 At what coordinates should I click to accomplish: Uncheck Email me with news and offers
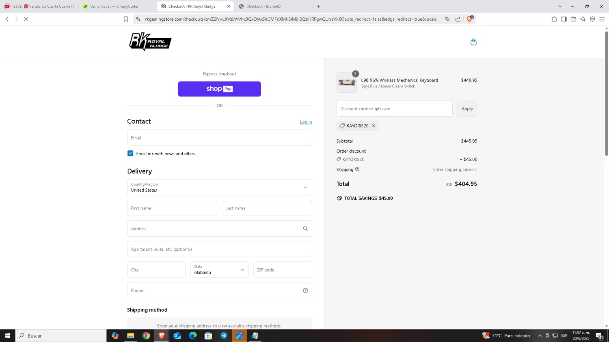point(130,153)
